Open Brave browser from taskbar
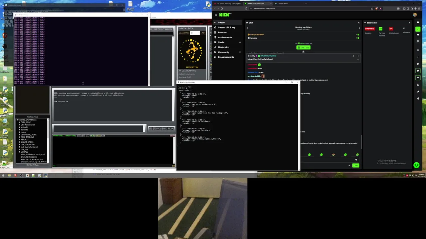The width and height of the screenshot is (426, 239). (15, 175)
